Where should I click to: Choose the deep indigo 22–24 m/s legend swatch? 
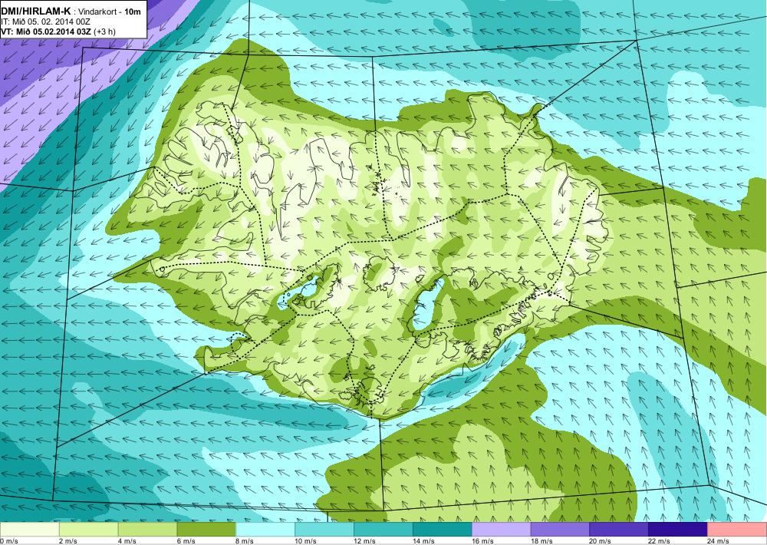coord(678,530)
